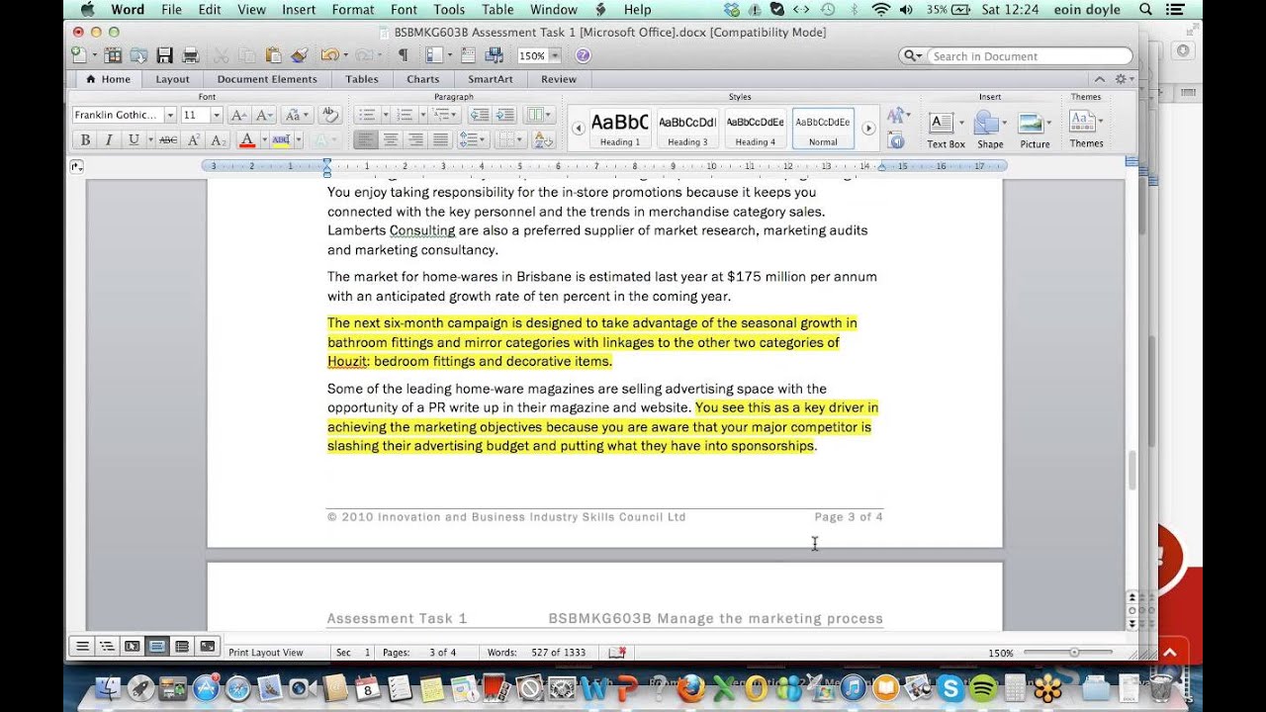The width and height of the screenshot is (1266, 712).
Task: Click the Print icon in the toolbar
Action: [191, 55]
